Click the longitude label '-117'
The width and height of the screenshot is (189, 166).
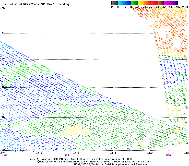[x=39, y=153]
